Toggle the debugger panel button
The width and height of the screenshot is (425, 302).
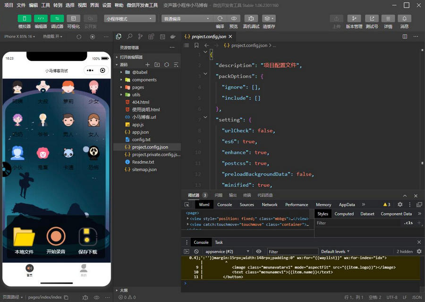tap(57, 18)
